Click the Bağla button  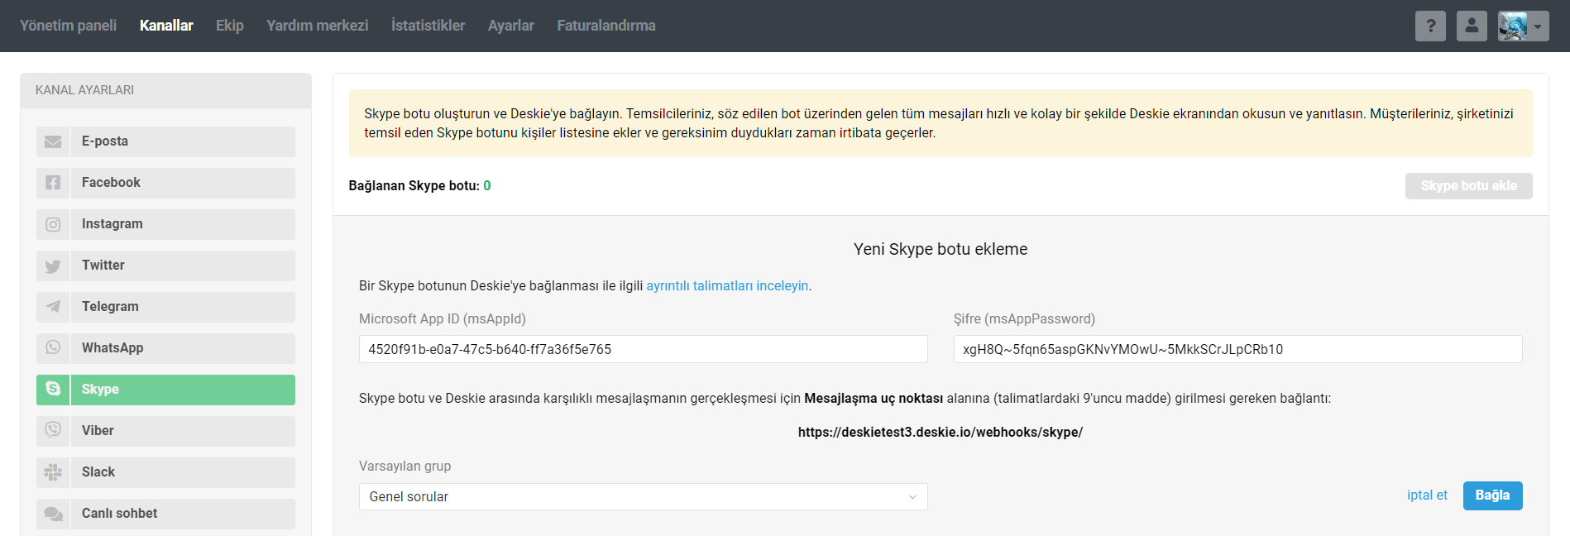pos(1492,495)
